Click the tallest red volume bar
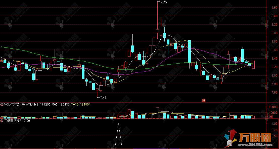The width and height of the screenshot is (279, 149). pos(157,113)
